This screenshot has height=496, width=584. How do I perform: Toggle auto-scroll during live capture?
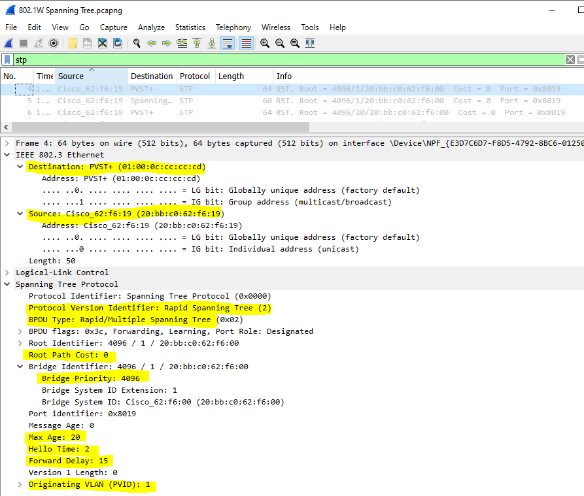pos(227,43)
